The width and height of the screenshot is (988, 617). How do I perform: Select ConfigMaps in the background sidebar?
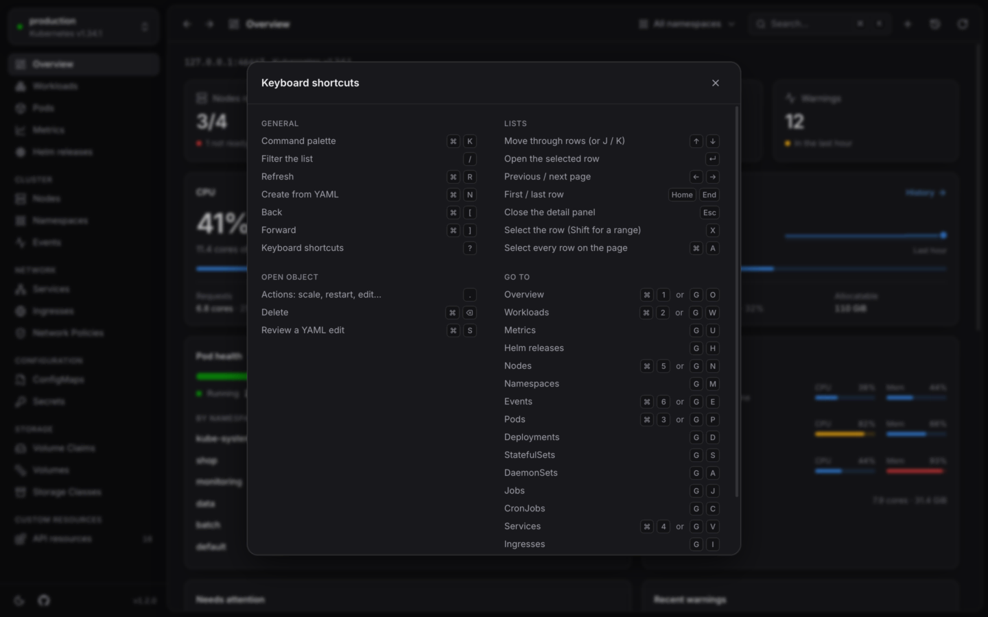tap(84, 380)
